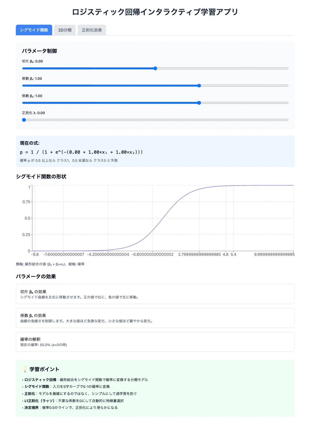Click the 学習ポイント heading text

pyautogui.click(x=44, y=369)
